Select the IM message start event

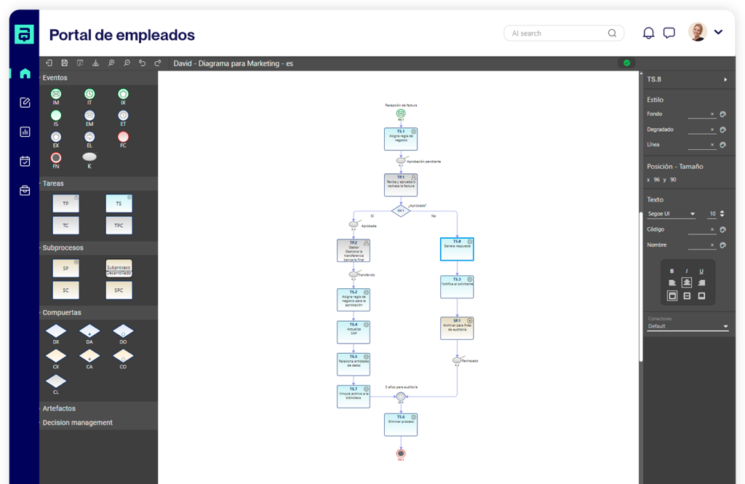[56, 94]
